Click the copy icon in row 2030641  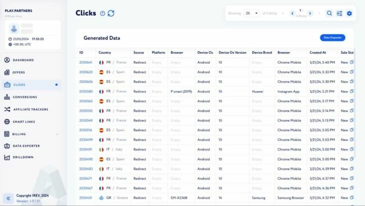point(351,62)
